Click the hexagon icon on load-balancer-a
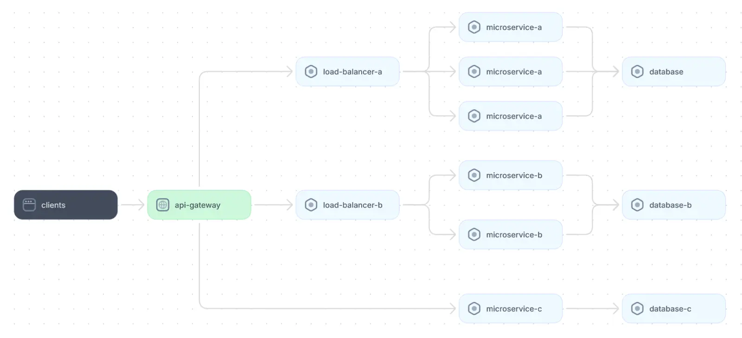Image resolution: width=742 pixels, height=338 pixels. tap(311, 72)
